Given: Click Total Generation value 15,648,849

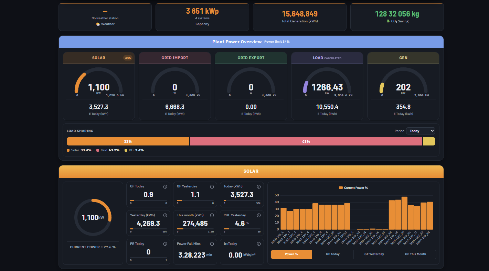Looking at the screenshot, I should 300,14.
